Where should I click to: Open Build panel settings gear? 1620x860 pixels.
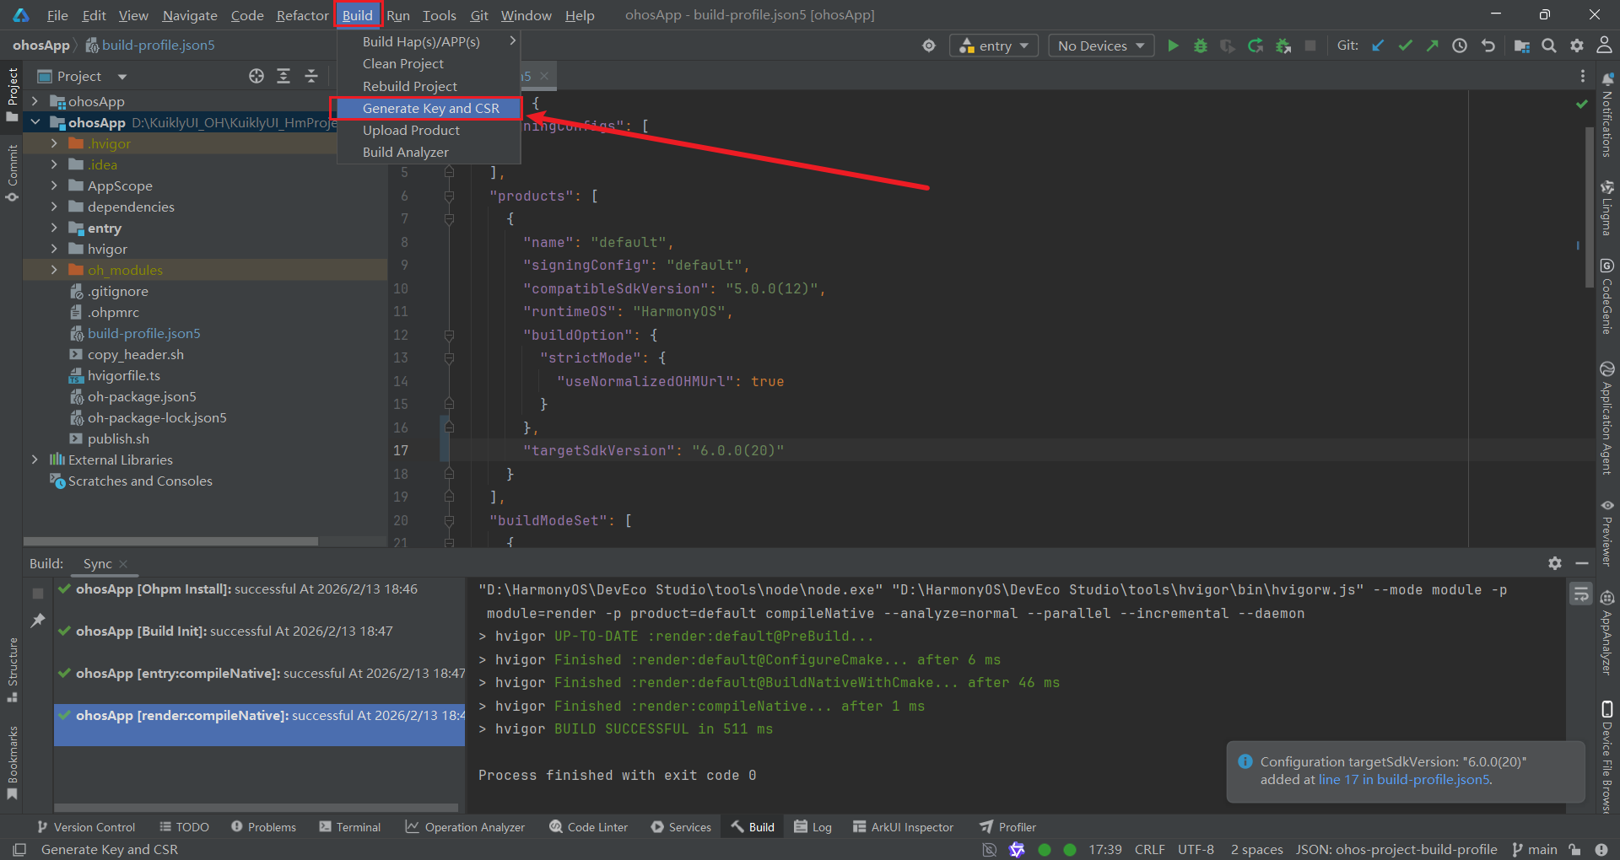coord(1555,563)
